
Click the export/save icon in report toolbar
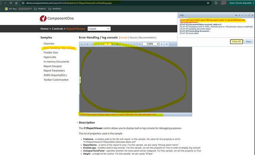pyautogui.click(x=87, y=44)
